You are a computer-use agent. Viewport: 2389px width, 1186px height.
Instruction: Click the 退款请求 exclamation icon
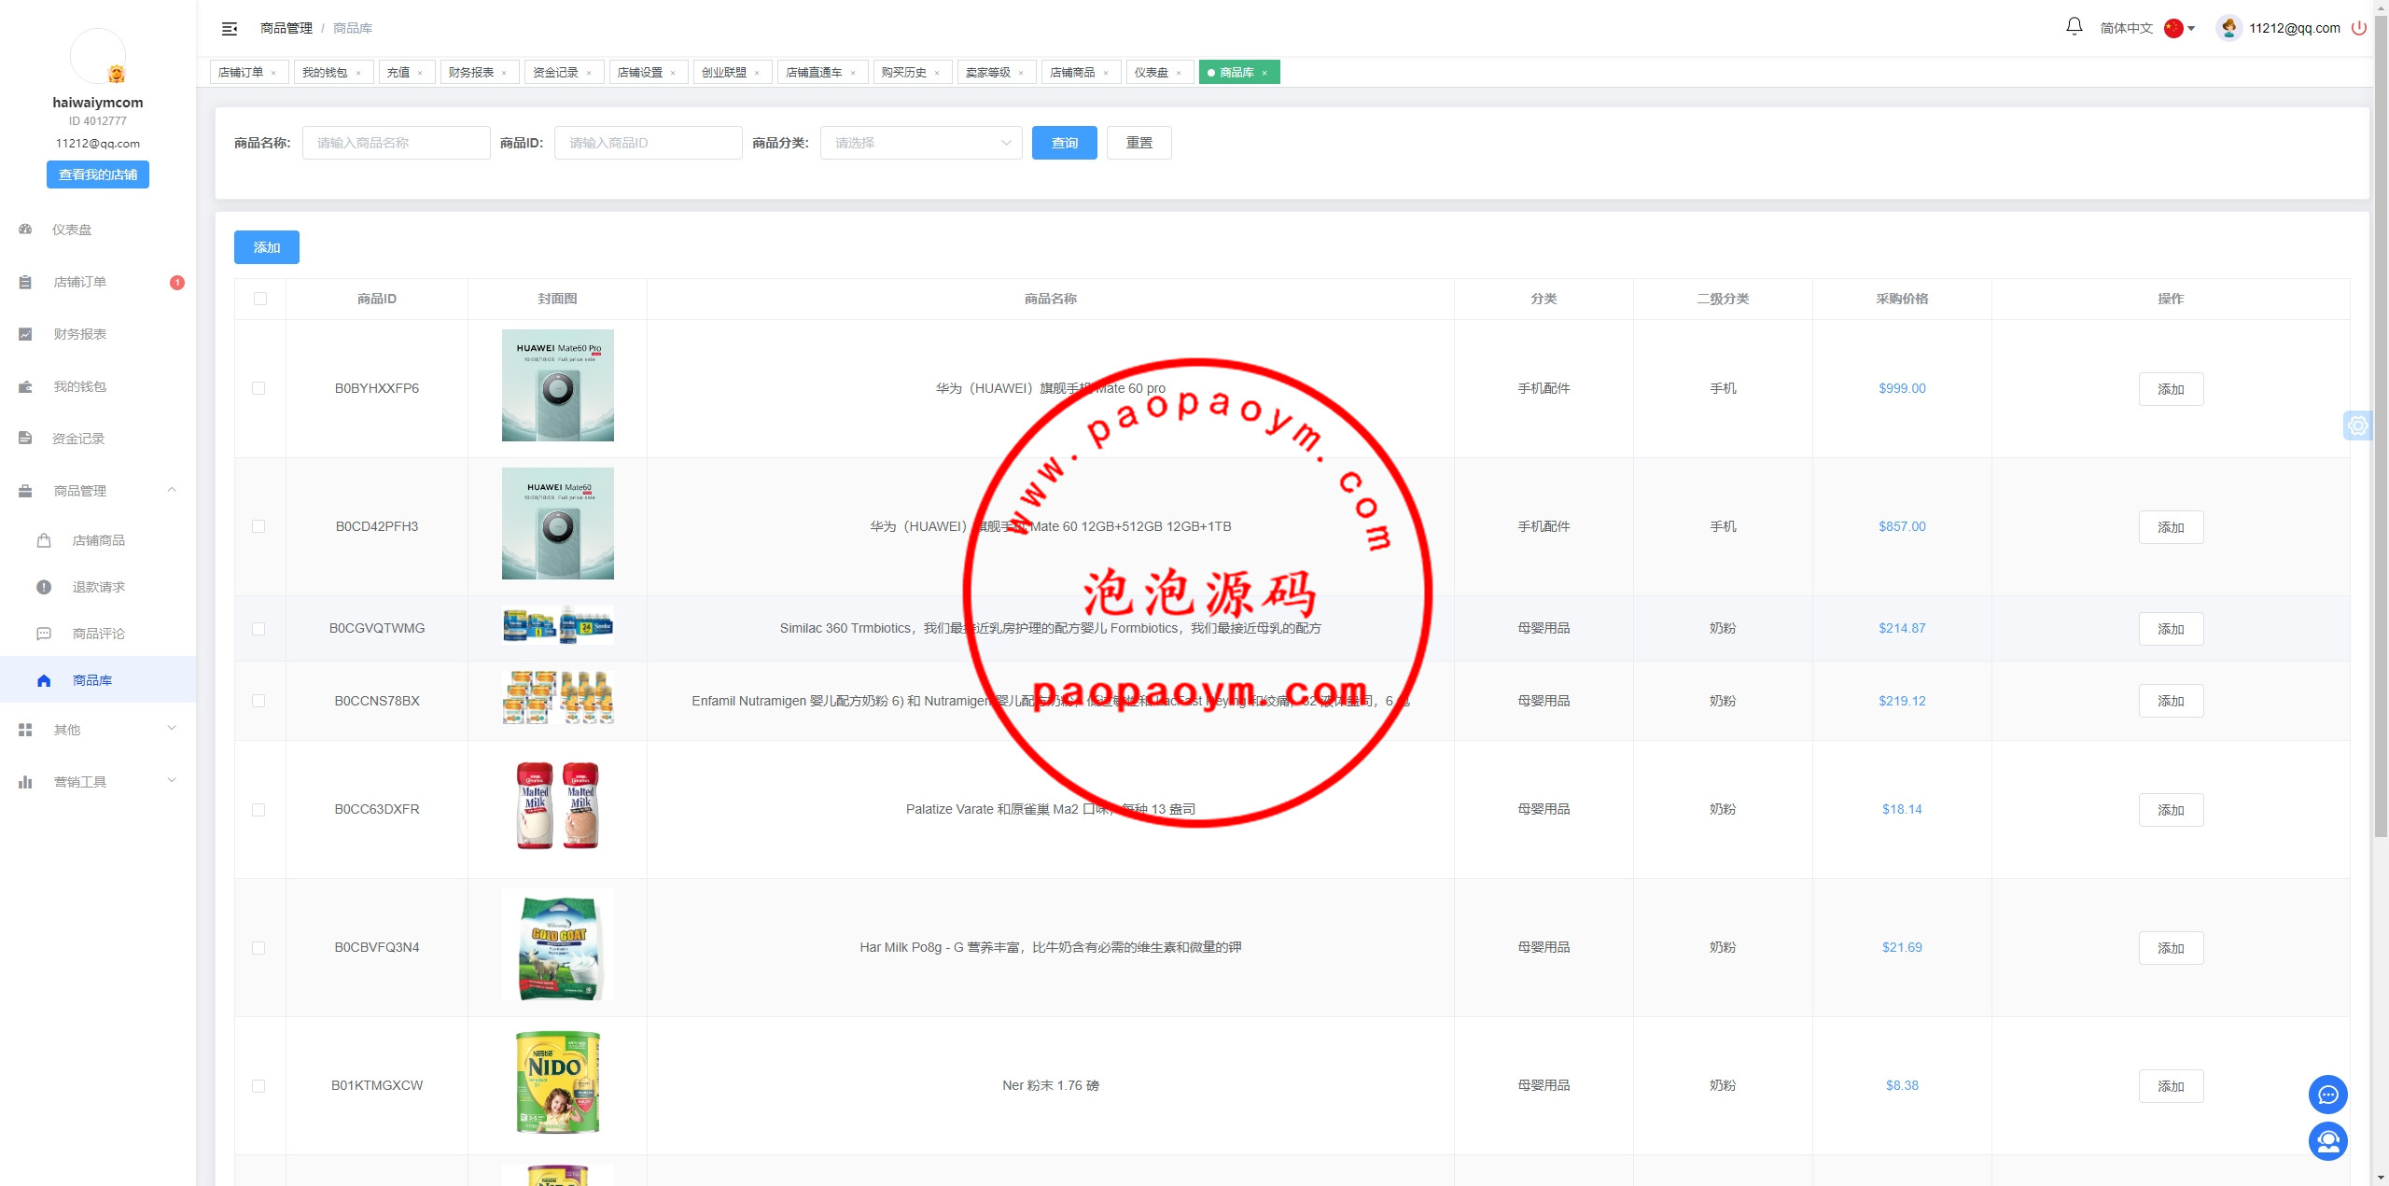pos(44,587)
